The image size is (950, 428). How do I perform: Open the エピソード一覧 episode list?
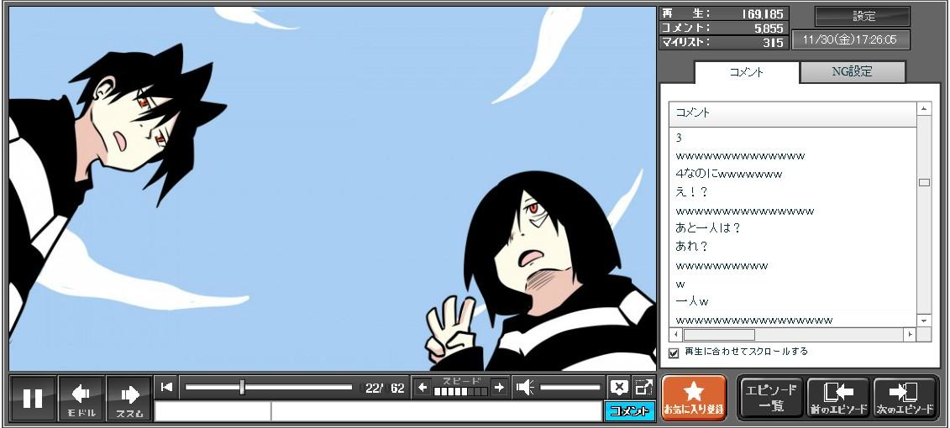click(x=771, y=398)
